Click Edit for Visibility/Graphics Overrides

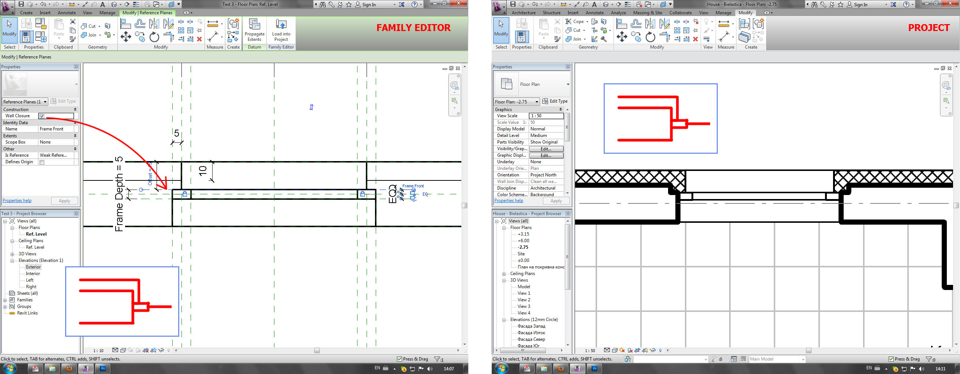pos(546,149)
